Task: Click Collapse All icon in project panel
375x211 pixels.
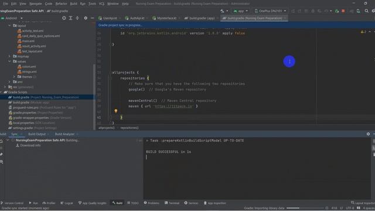Action: [x=77, y=18]
